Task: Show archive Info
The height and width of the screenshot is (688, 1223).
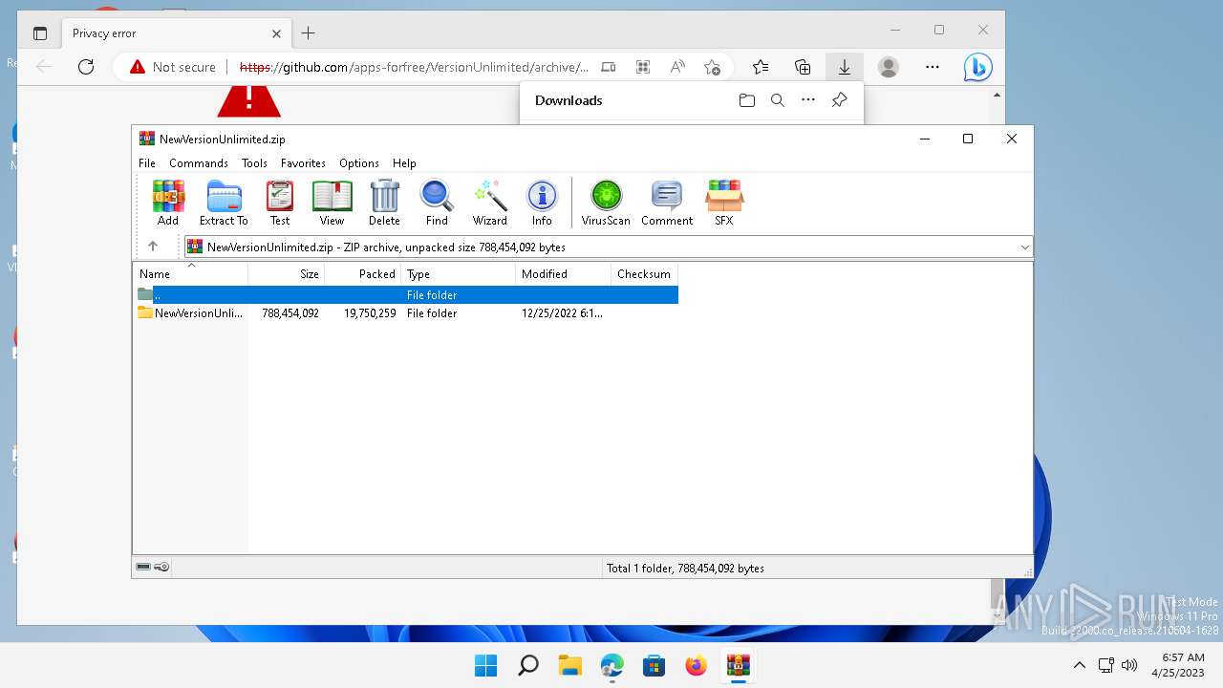Action: point(542,203)
